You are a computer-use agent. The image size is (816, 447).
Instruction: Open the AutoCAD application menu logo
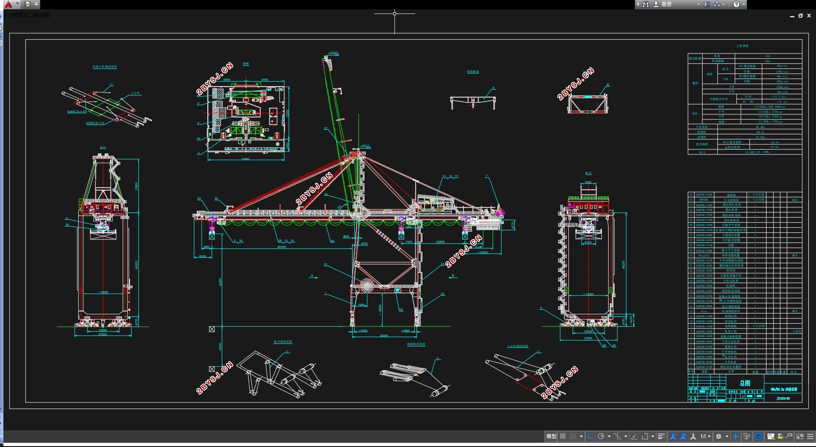pos(8,4)
